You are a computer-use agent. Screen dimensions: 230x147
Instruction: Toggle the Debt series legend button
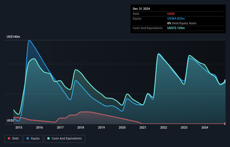pos(13,139)
